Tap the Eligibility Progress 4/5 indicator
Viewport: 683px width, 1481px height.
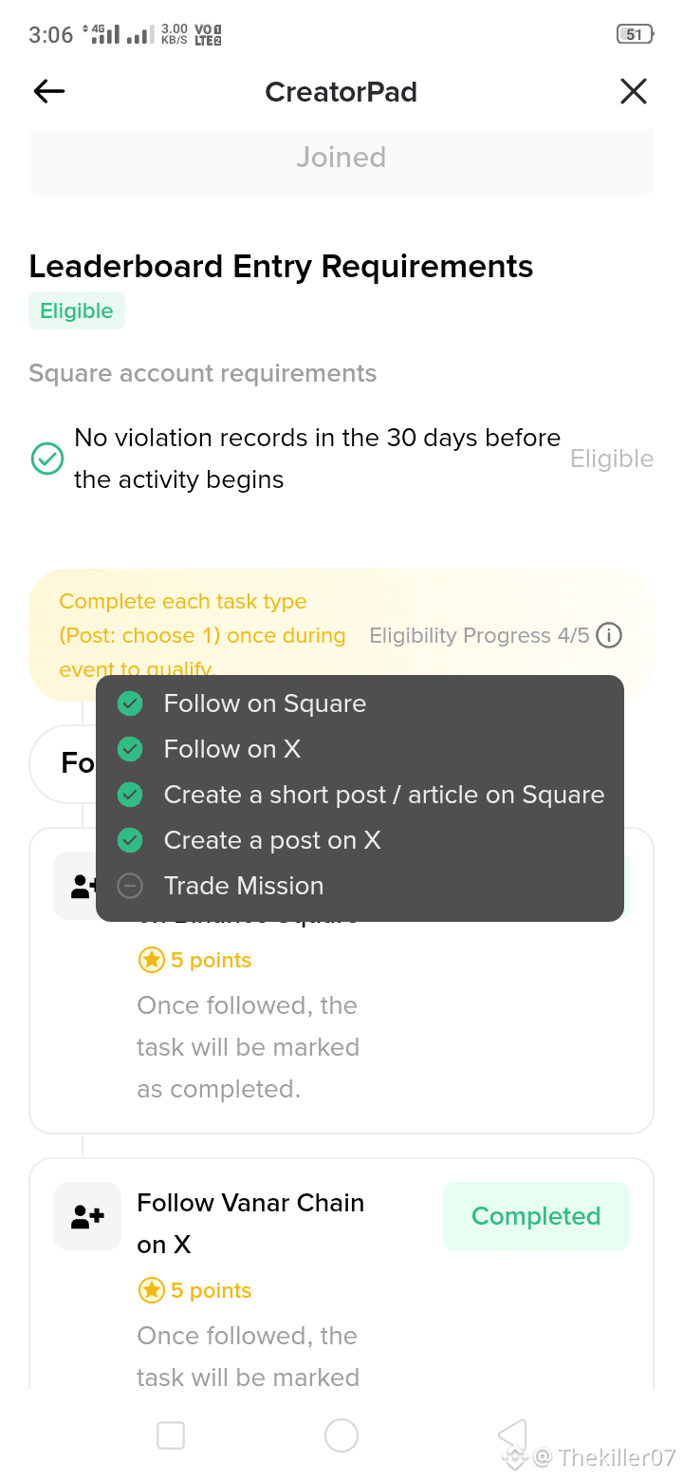click(479, 635)
